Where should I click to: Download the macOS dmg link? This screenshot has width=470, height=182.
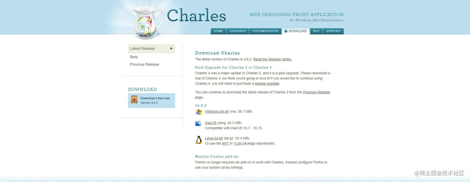click(211, 123)
